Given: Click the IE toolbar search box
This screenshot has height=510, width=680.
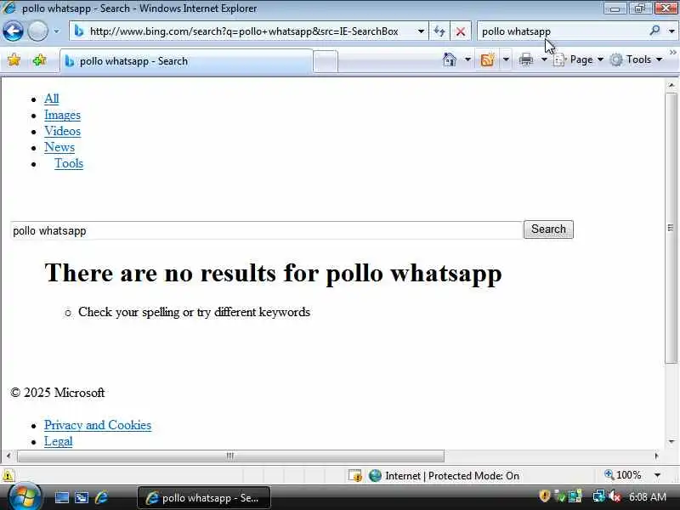Looking at the screenshot, I should 562,31.
